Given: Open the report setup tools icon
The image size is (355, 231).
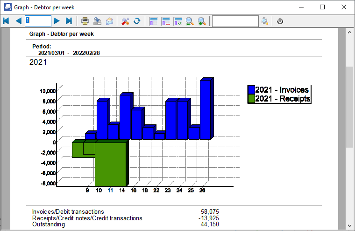Looking at the screenshot, I should (125, 21).
